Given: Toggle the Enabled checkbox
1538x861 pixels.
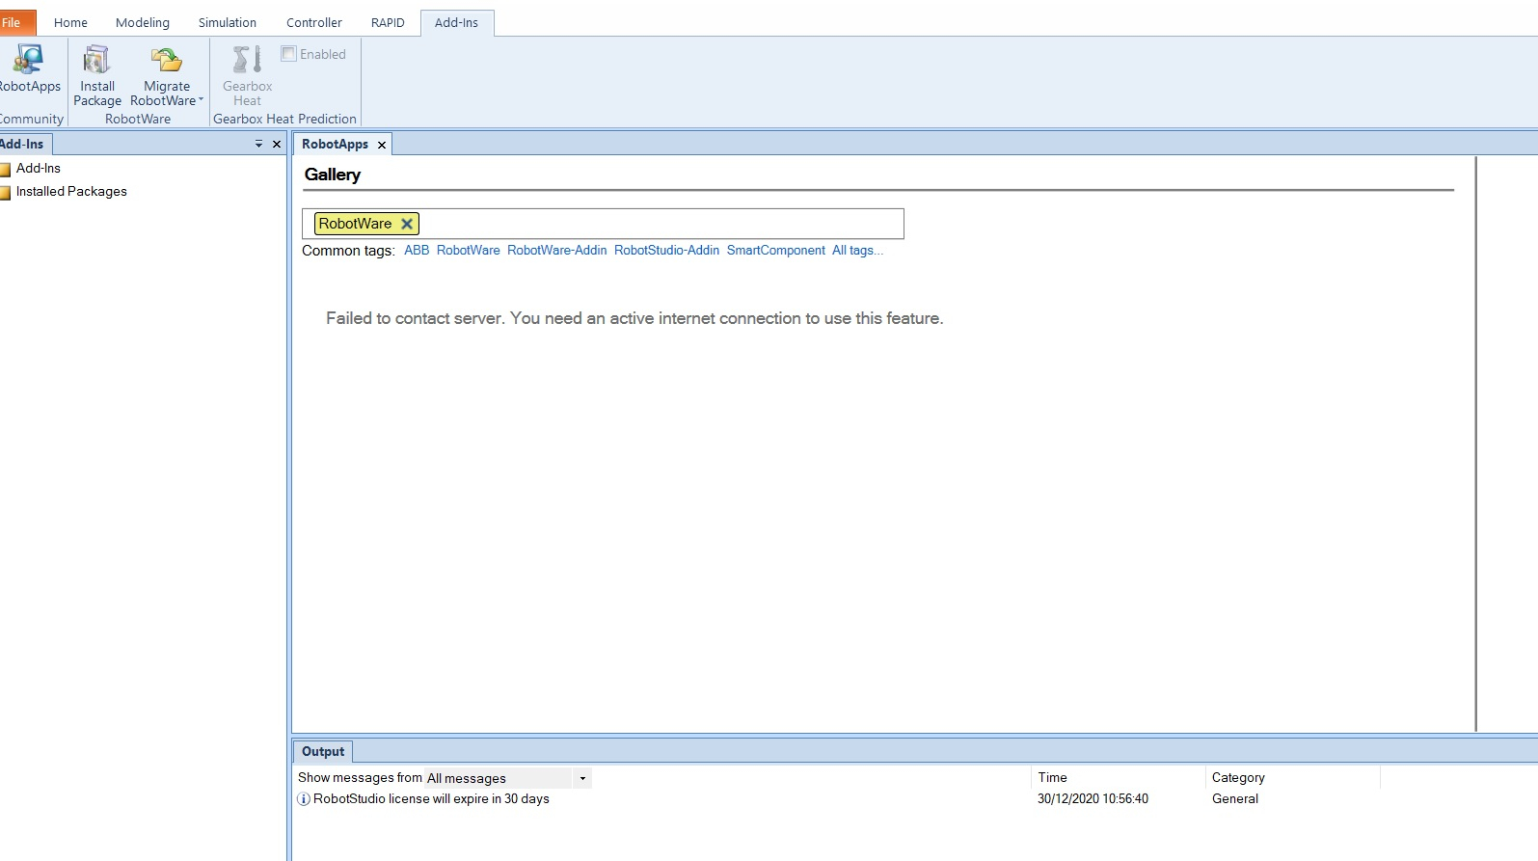Looking at the screenshot, I should coord(288,54).
